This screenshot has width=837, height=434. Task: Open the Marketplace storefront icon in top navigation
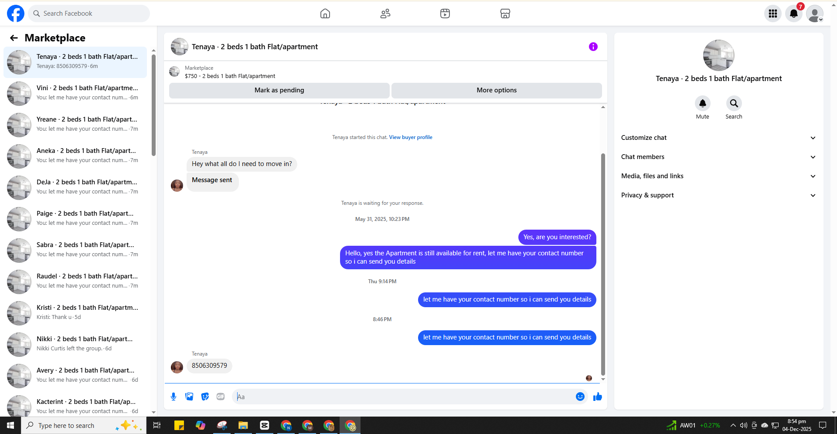(x=505, y=14)
